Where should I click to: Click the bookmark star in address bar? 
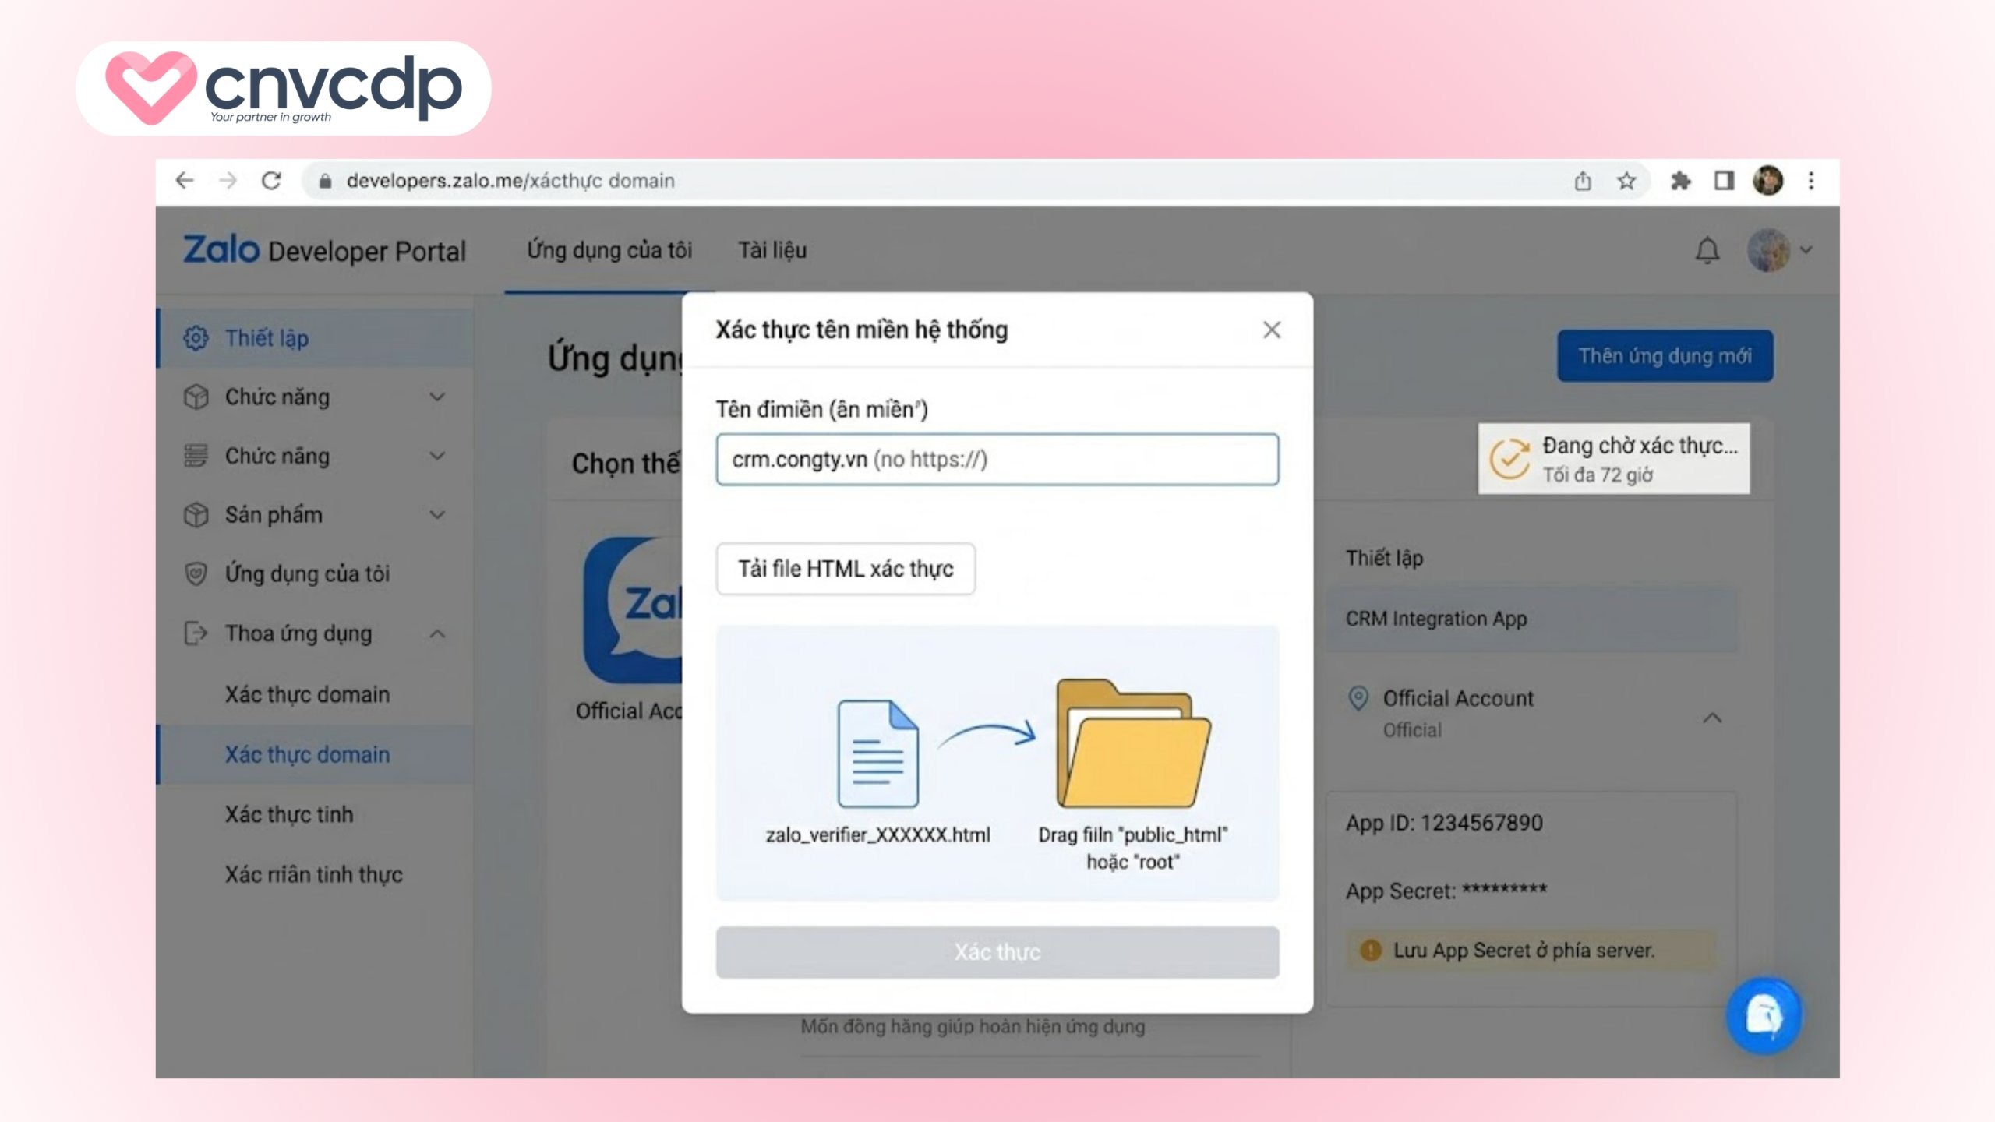[1626, 180]
